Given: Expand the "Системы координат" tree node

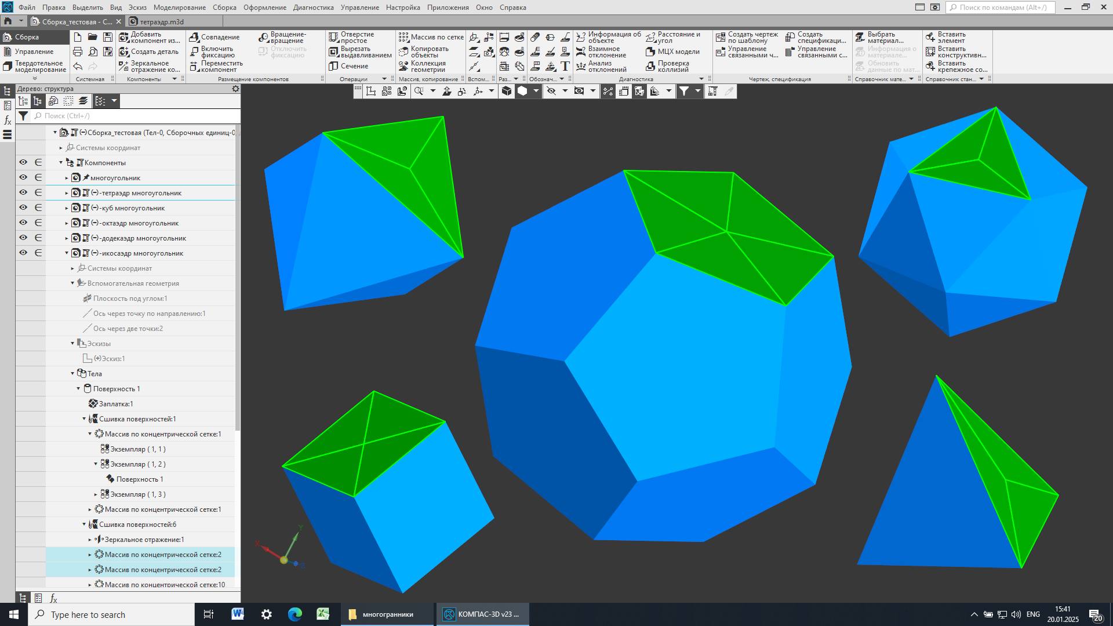Looking at the screenshot, I should (x=60, y=148).
